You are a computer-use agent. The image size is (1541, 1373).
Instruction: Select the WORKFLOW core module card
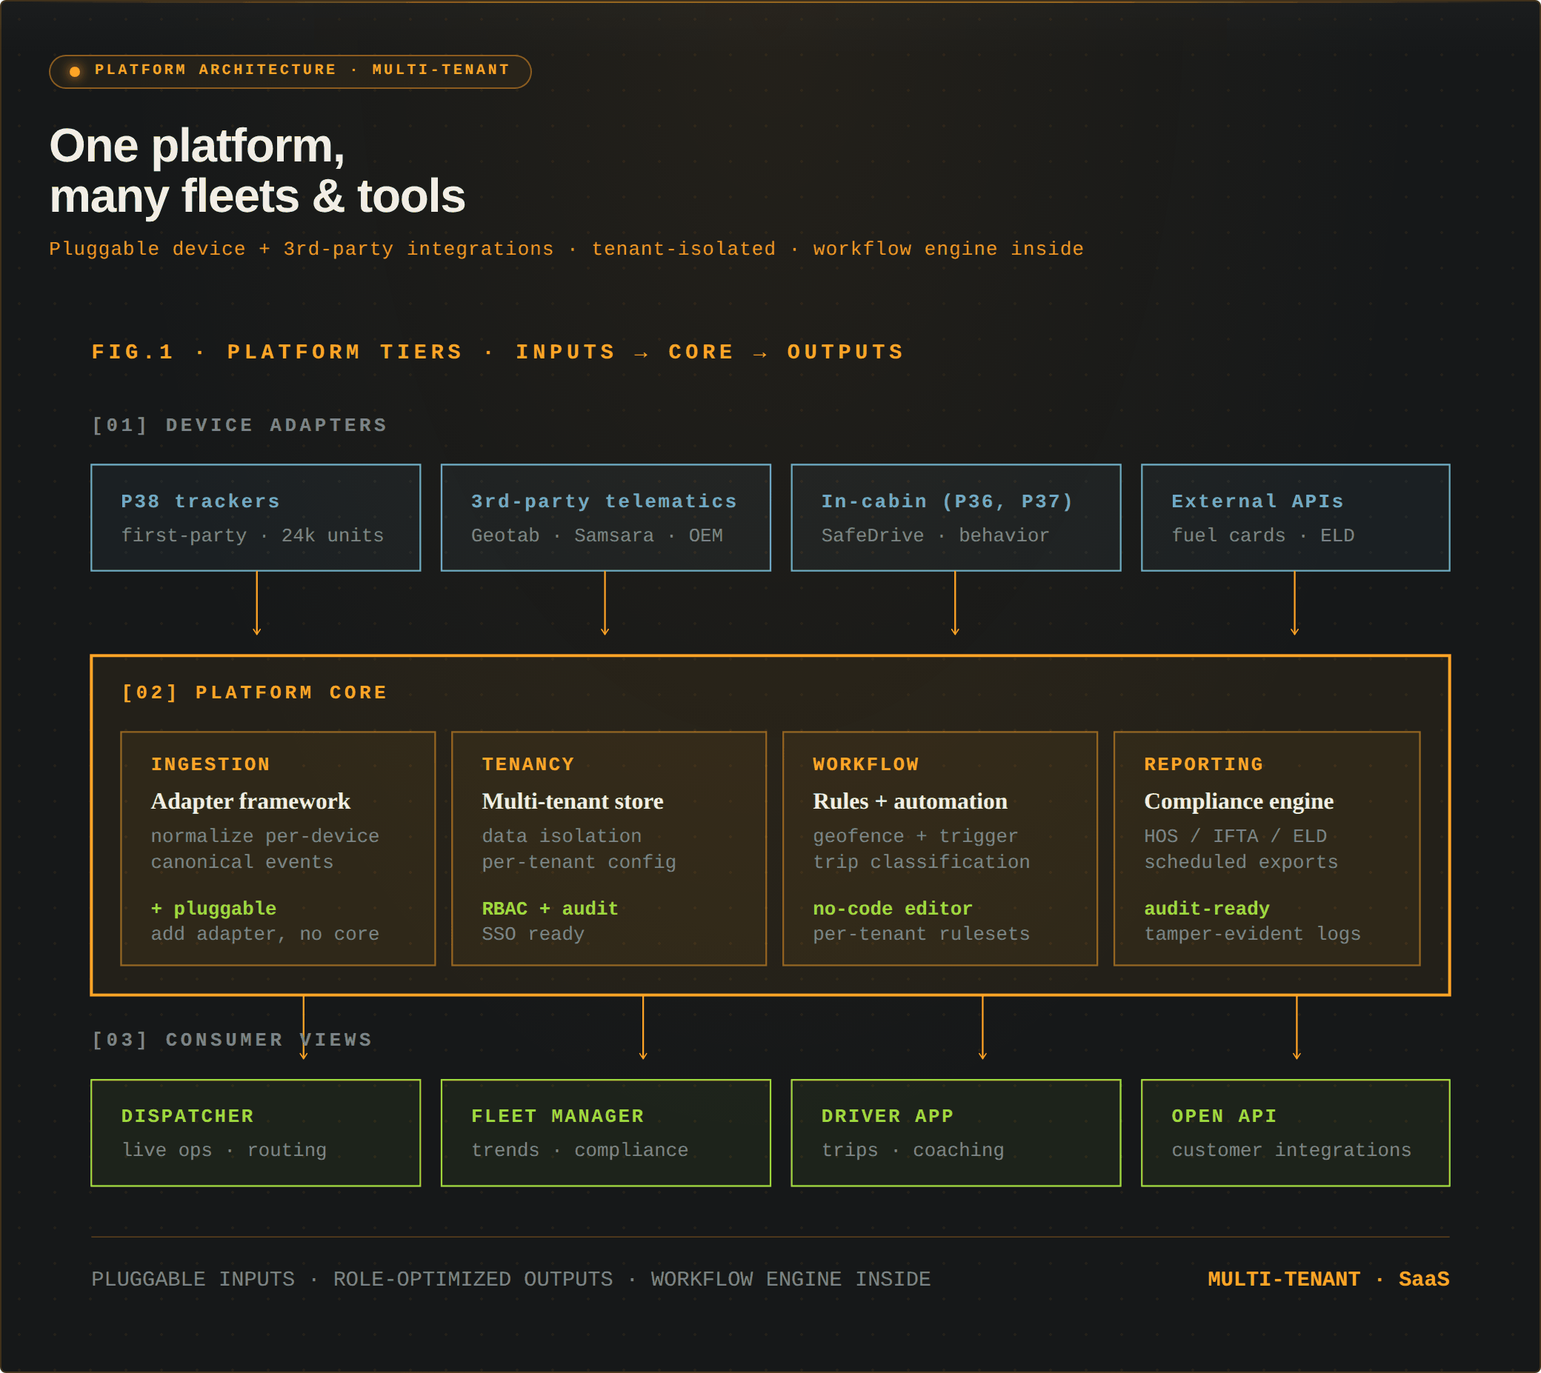(x=940, y=849)
